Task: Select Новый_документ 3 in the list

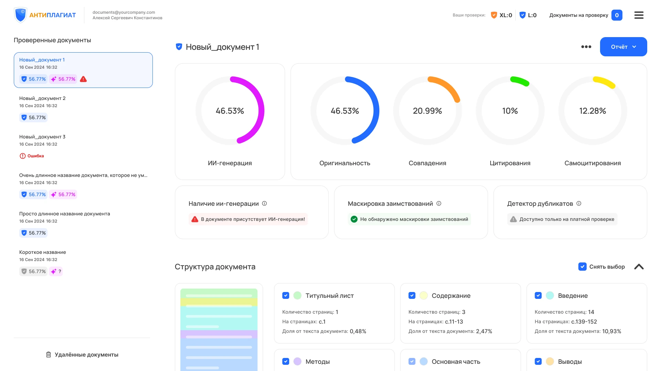Action: click(x=83, y=147)
